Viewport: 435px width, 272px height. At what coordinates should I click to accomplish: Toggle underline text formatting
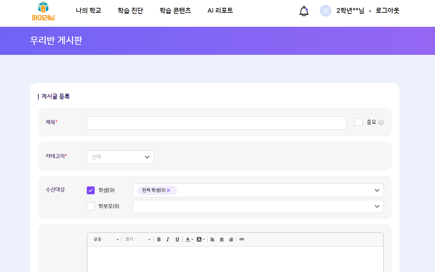click(177, 239)
